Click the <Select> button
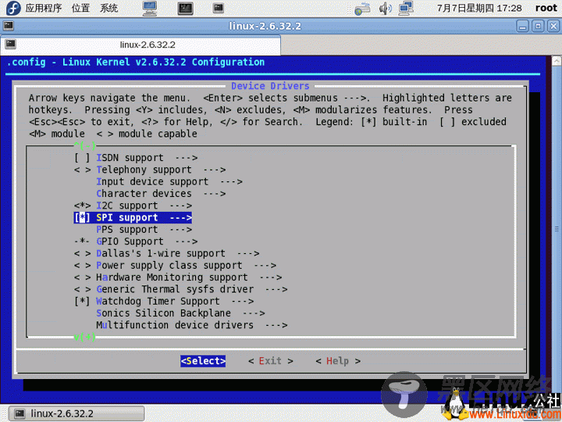 tap(203, 361)
